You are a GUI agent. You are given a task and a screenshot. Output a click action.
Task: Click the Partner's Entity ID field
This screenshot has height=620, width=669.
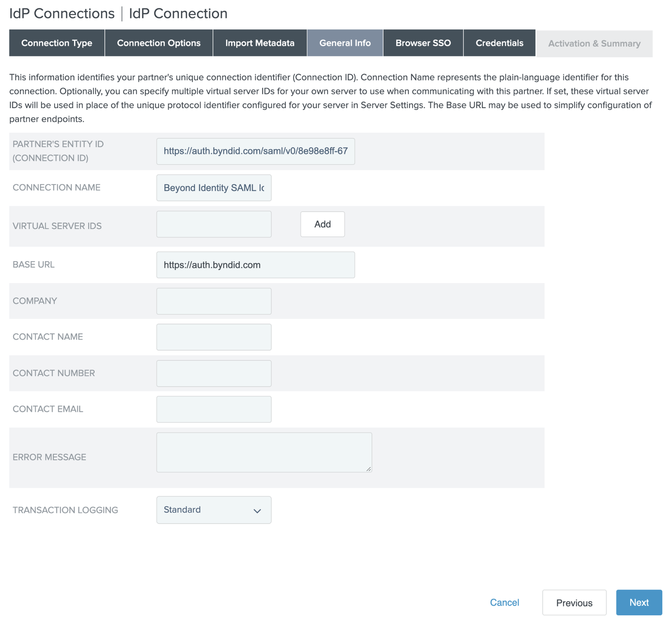point(255,151)
